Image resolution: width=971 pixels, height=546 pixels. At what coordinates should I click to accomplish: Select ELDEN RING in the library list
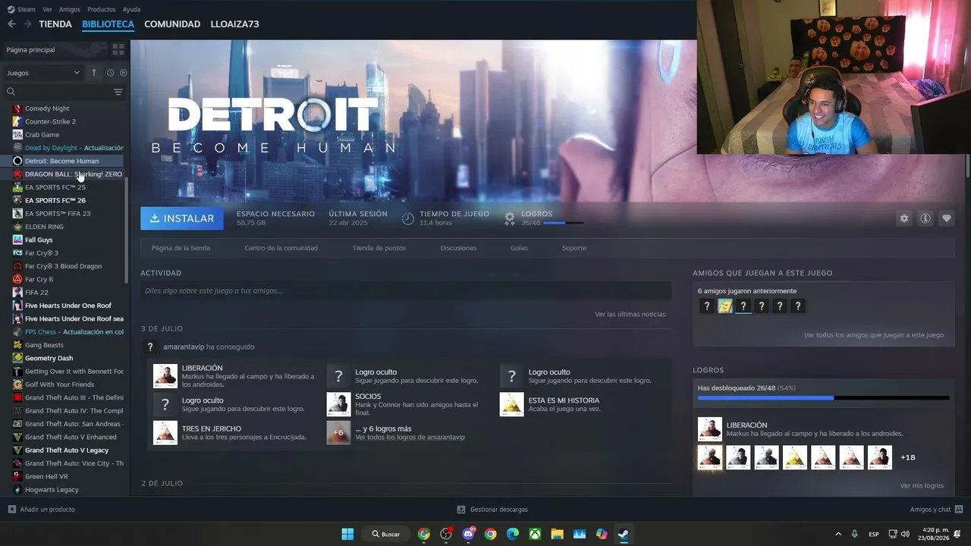(44, 227)
